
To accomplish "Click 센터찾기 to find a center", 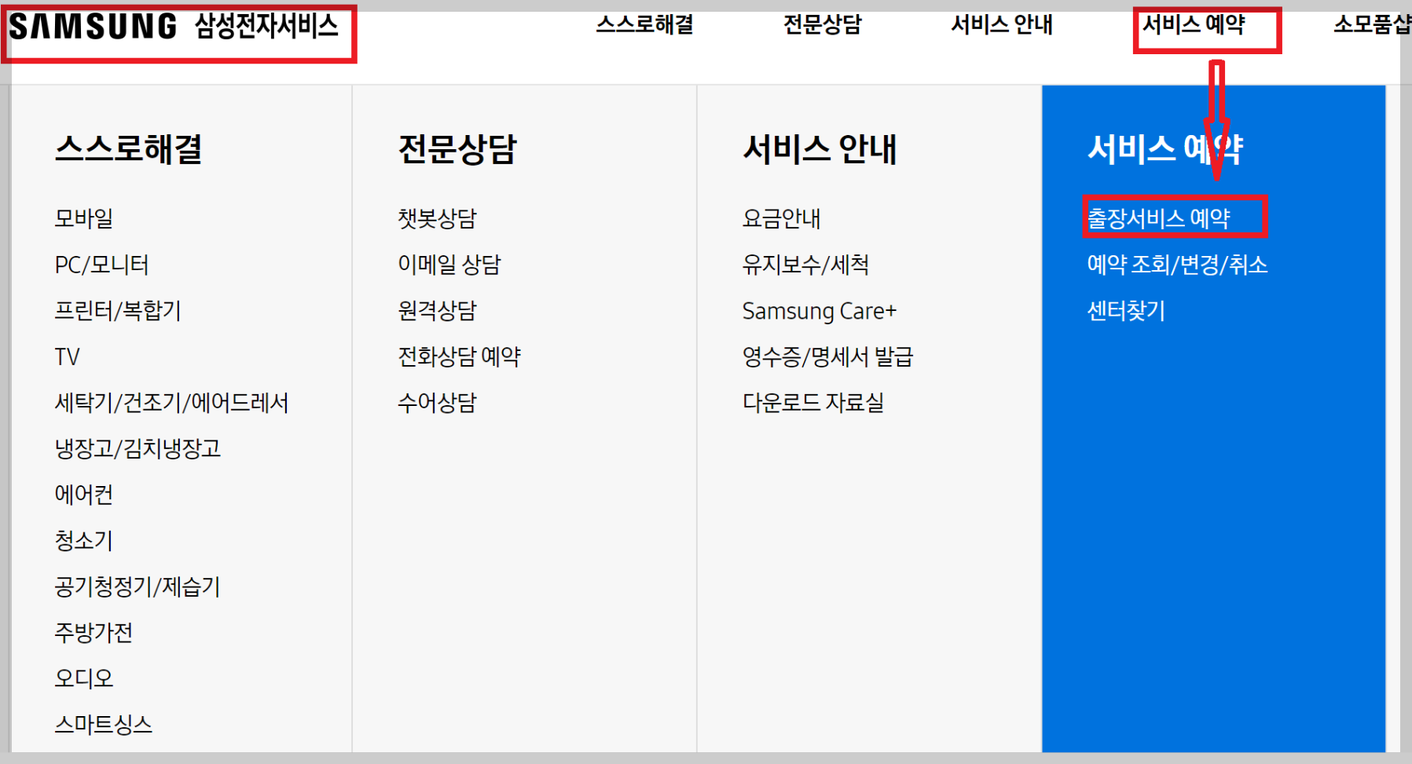I will (1127, 311).
